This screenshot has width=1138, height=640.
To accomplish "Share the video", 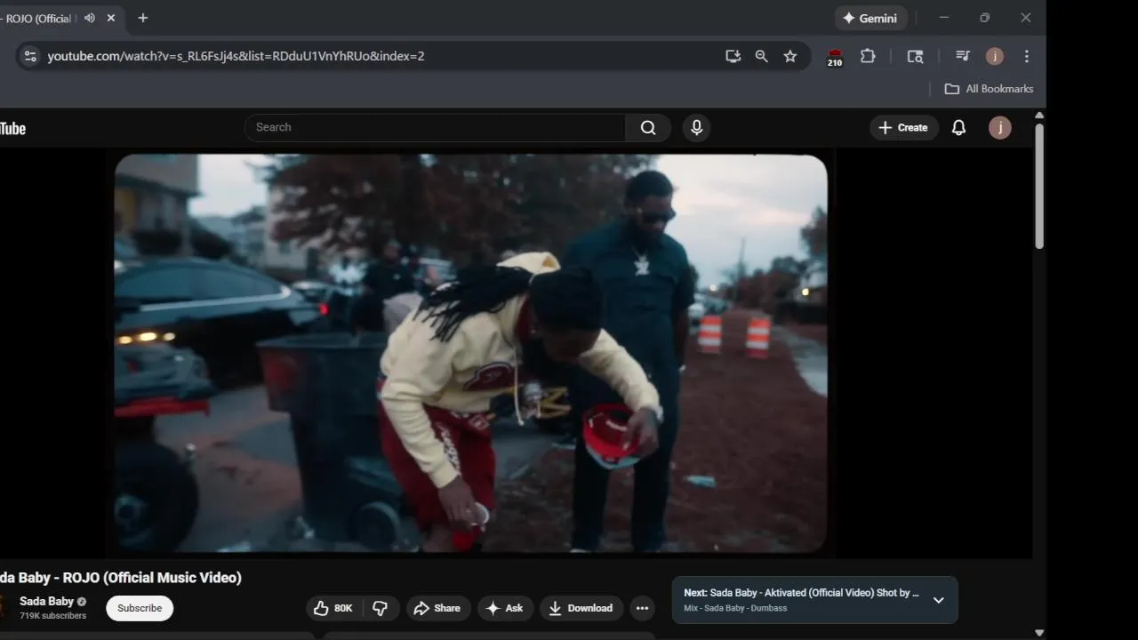I will tap(438, 608).
